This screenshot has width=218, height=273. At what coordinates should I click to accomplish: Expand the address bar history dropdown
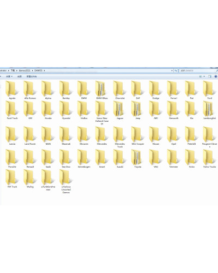point(172,70)
